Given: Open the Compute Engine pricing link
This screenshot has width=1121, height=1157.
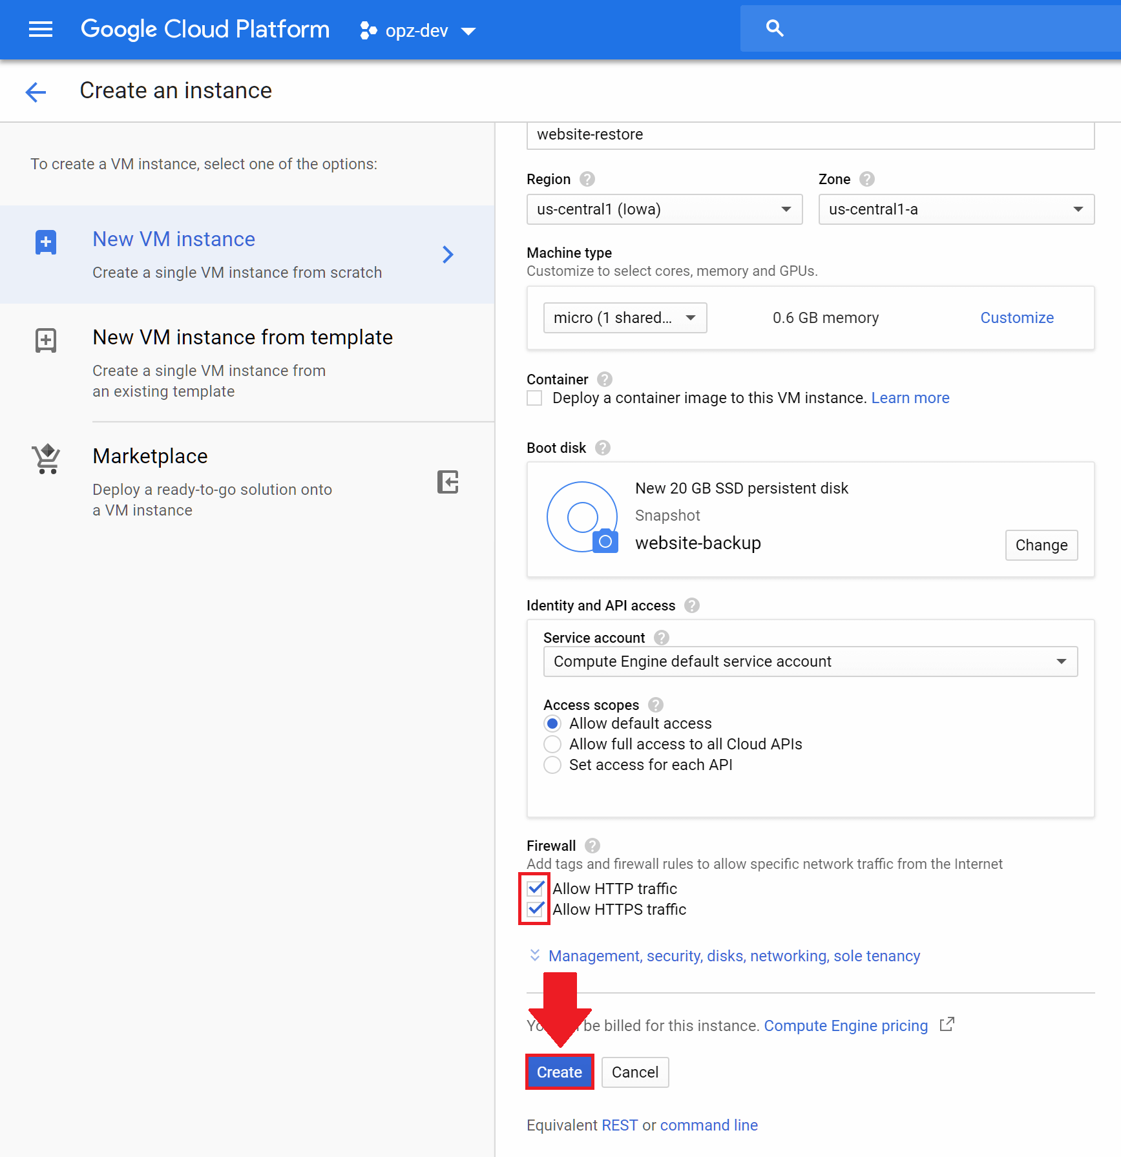Looking at the screenshot, I should point(846,1026).
